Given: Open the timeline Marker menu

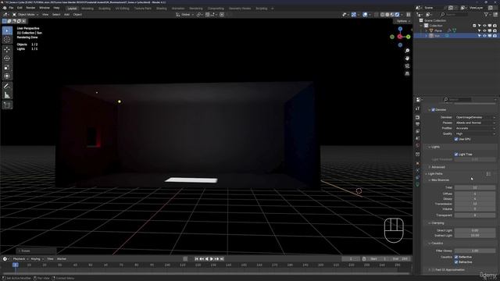Looking at the screenshot, I should tap(62, 259).
